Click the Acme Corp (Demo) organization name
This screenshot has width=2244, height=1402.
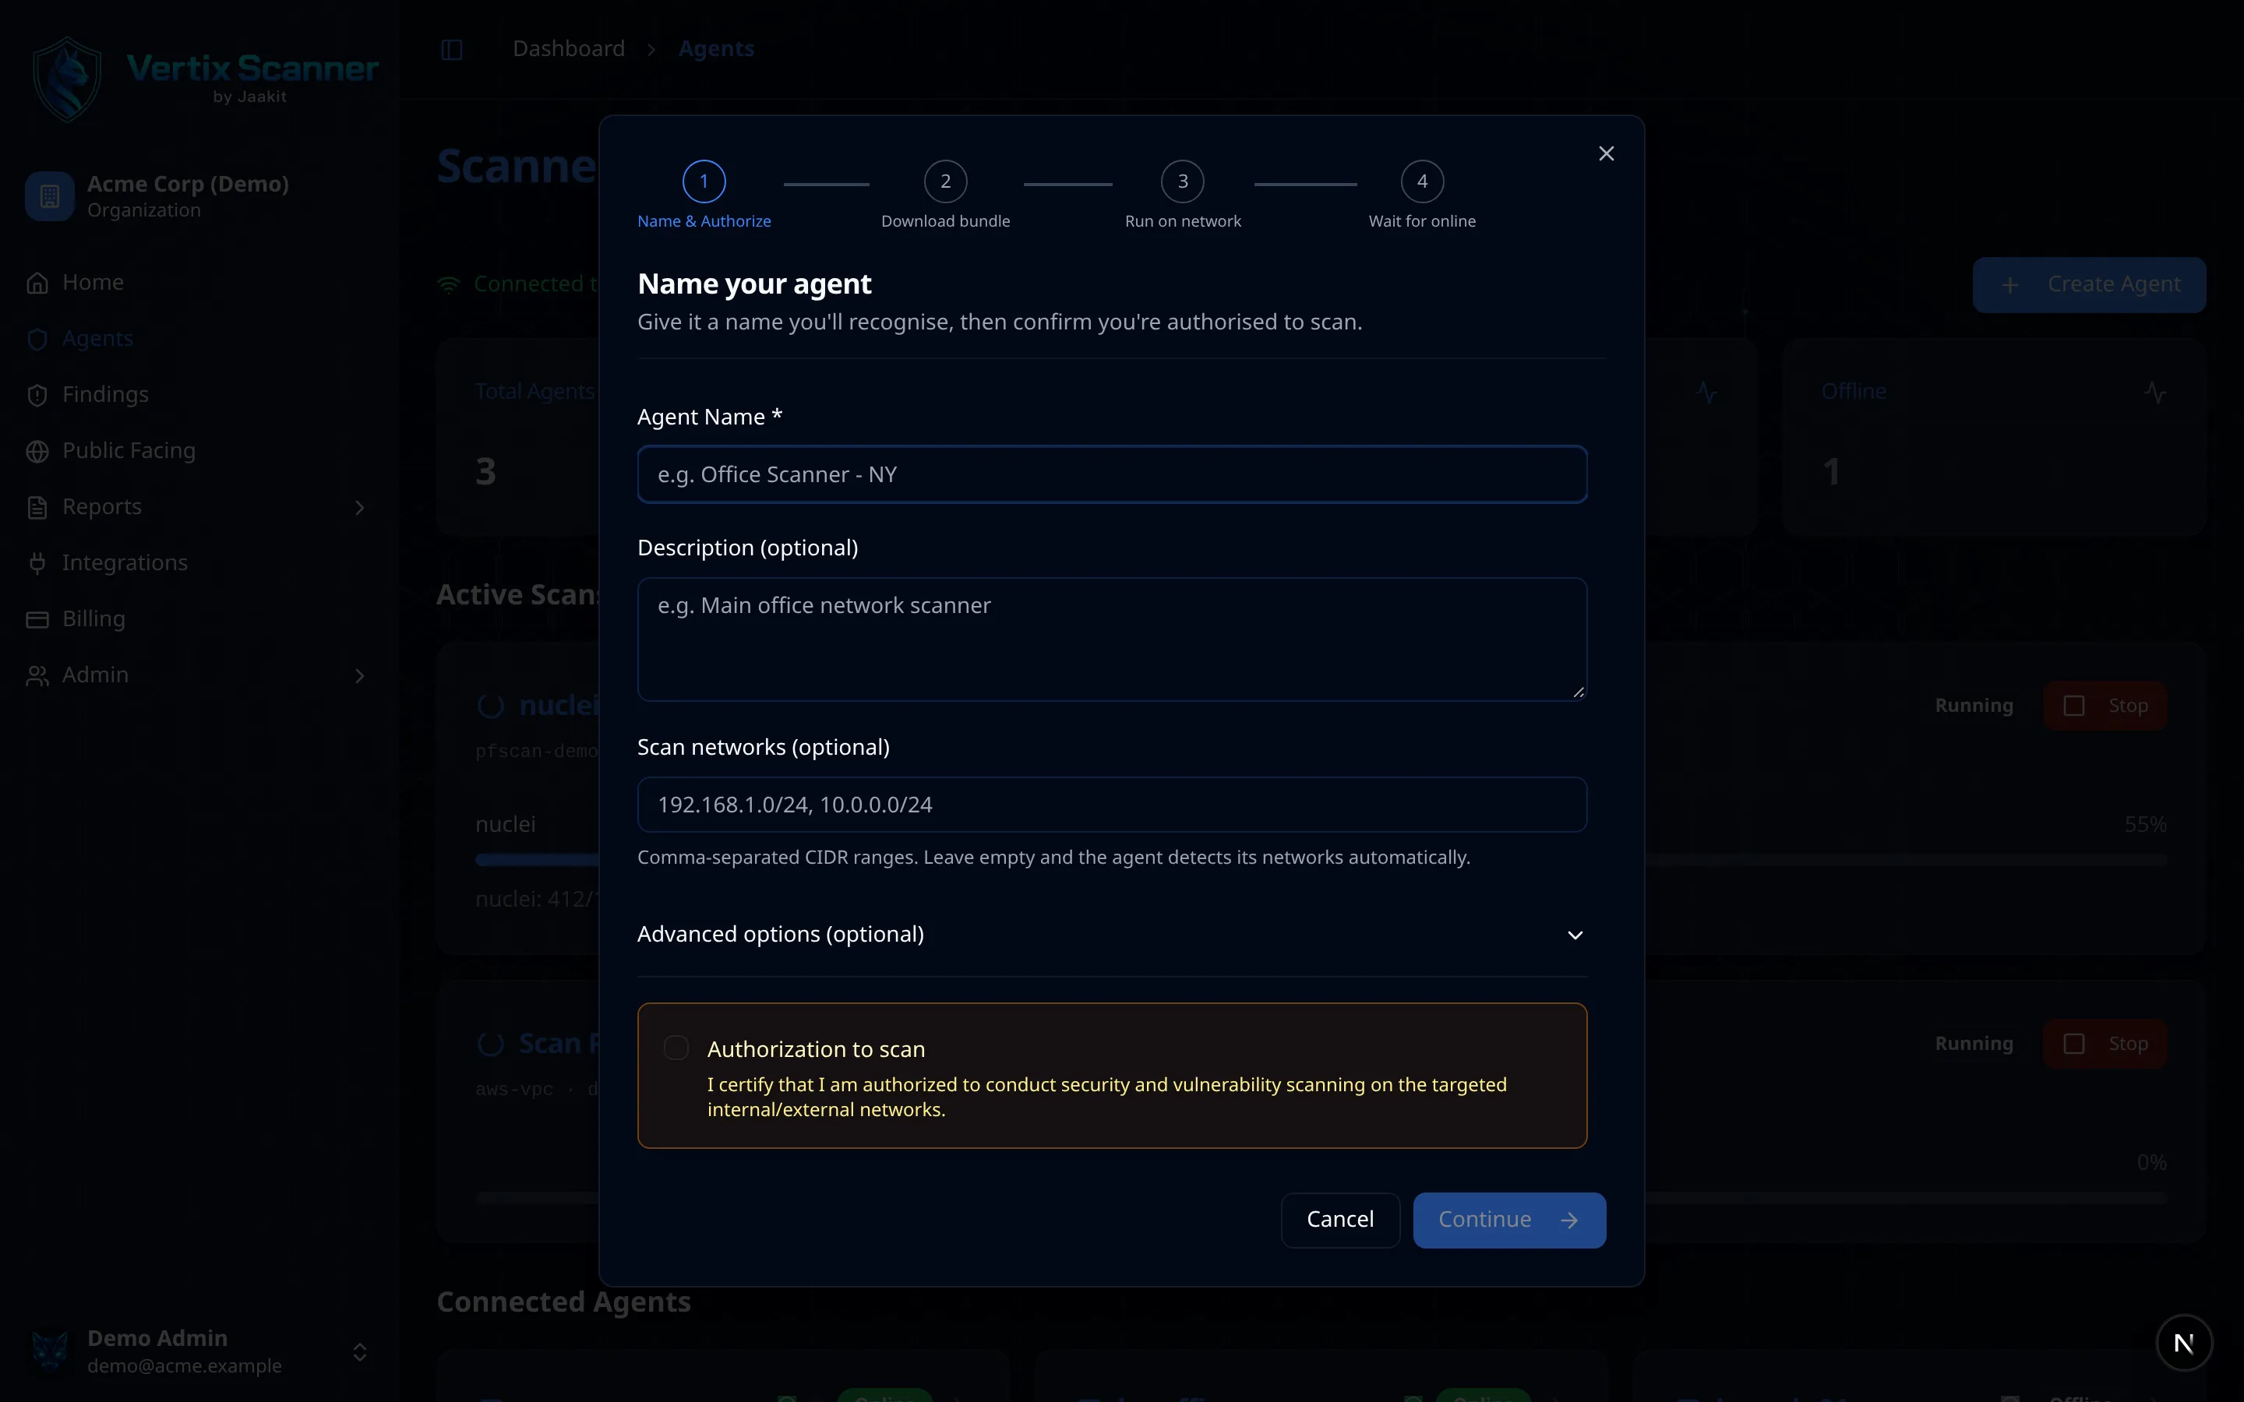[189, 184]
